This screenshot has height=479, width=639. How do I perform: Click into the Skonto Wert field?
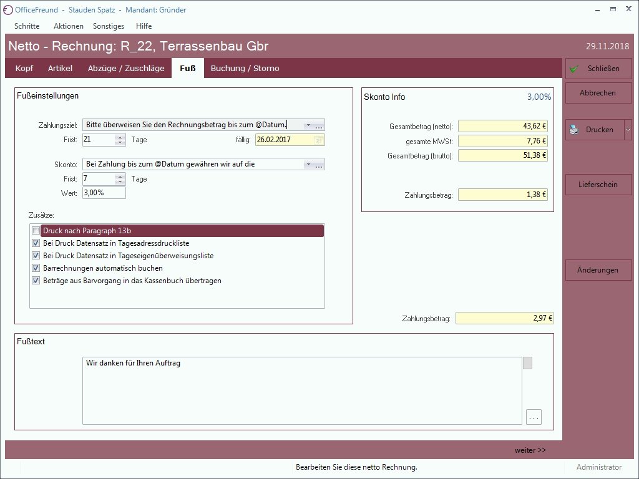(x=104, y=193)
